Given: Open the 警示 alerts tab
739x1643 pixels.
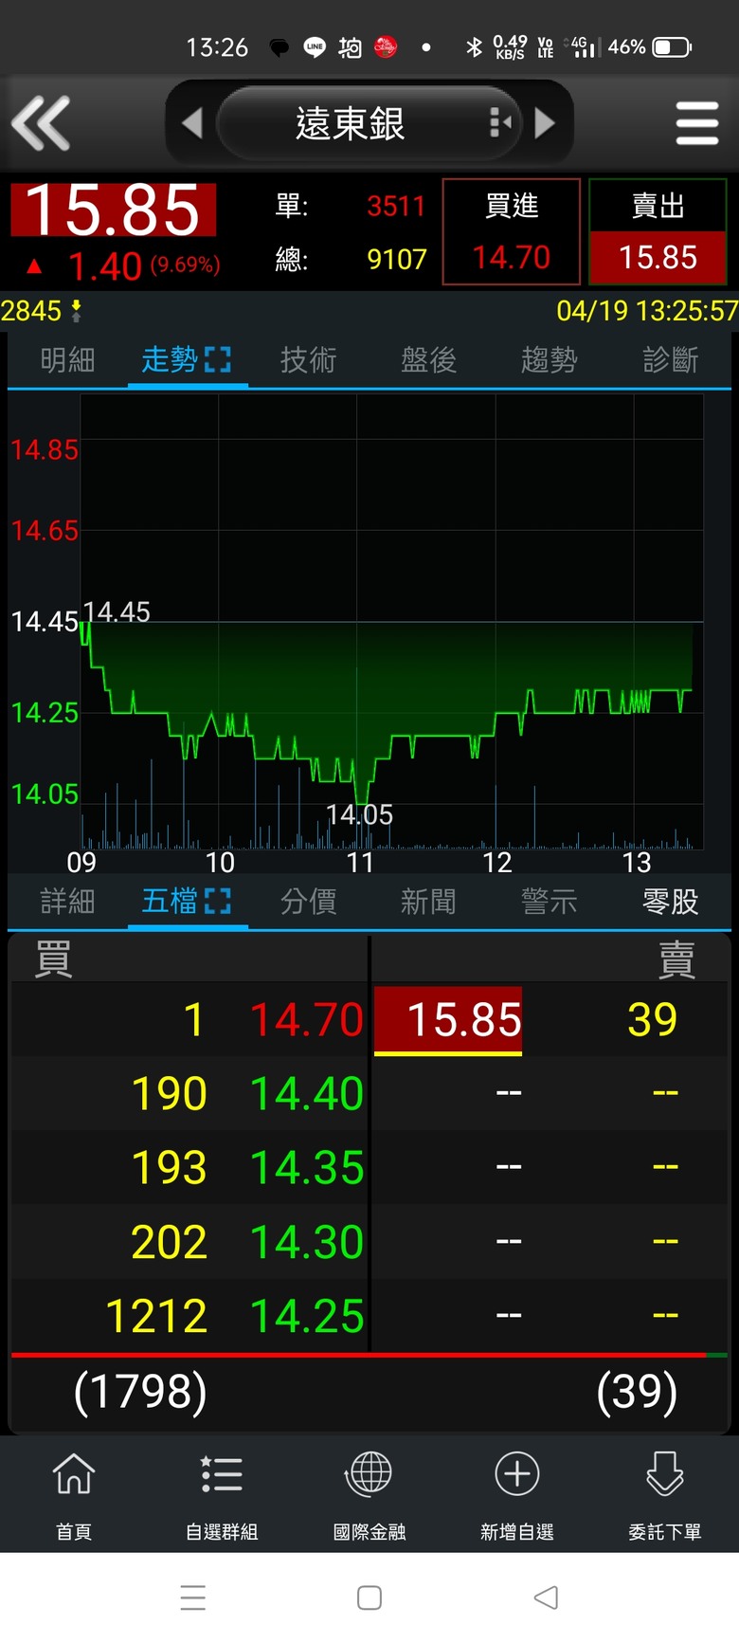Looking at the screenshot, I should point(549,902).
